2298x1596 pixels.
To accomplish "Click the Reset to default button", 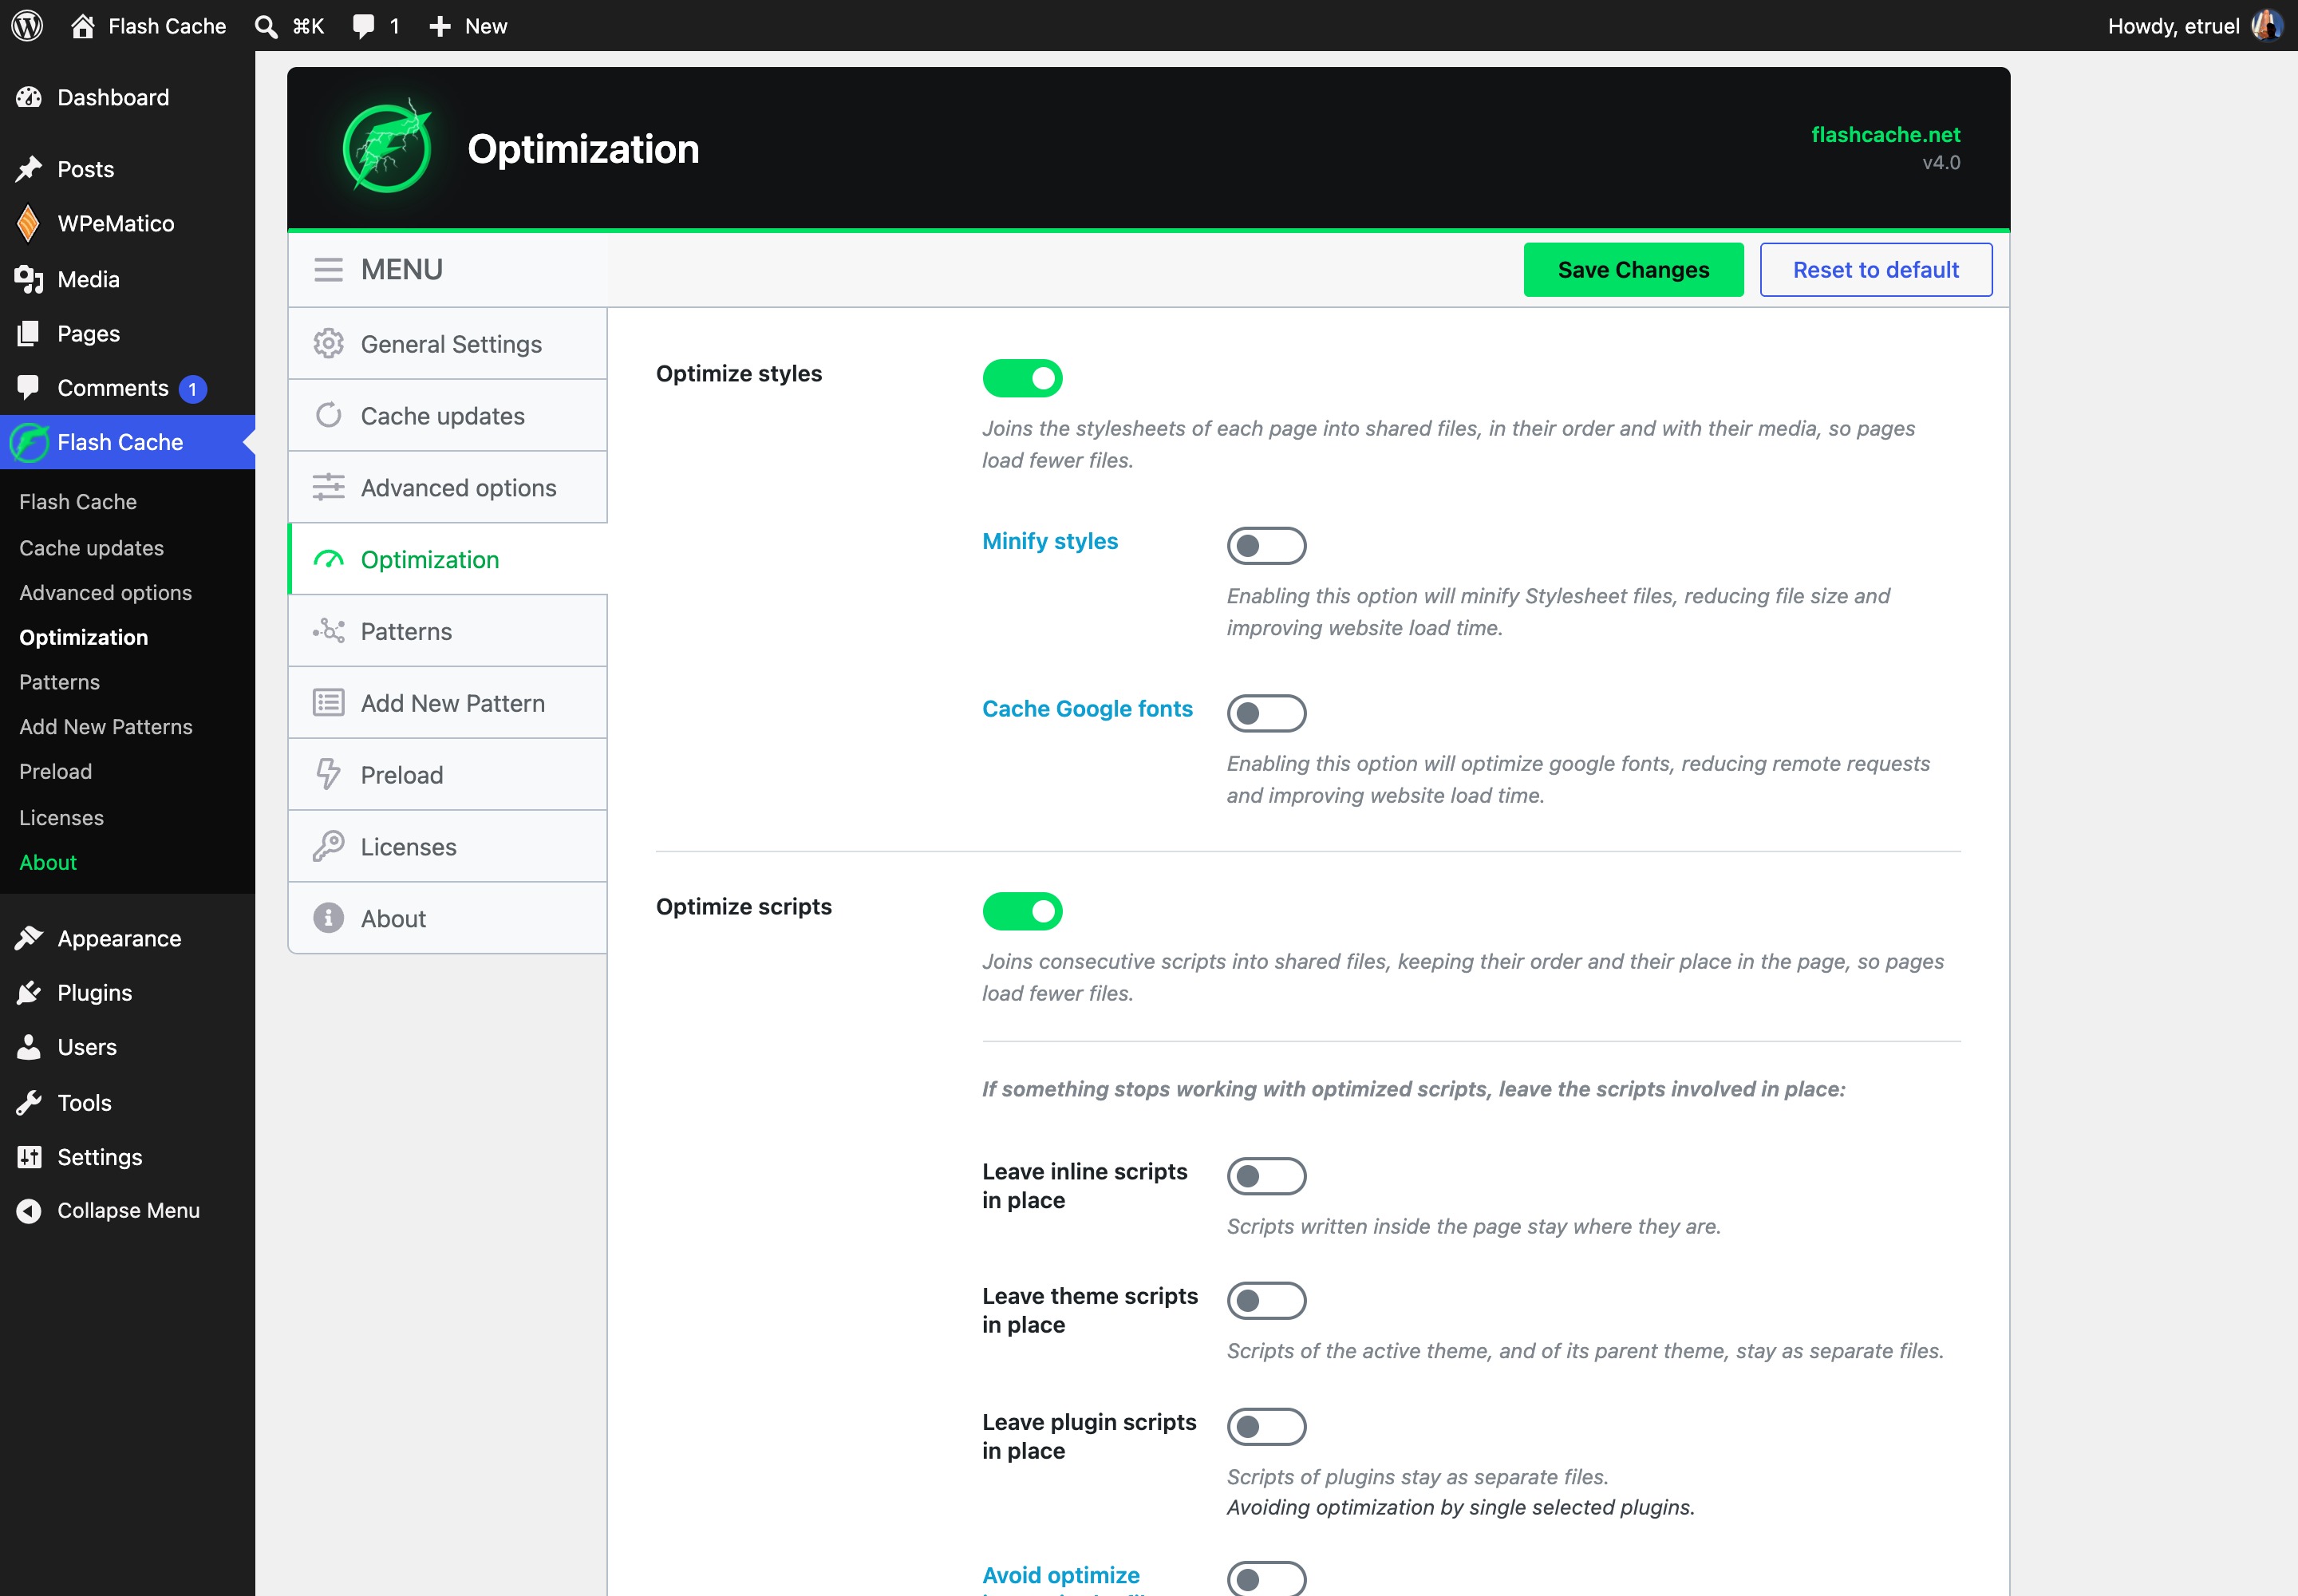I will (1875, 270).
